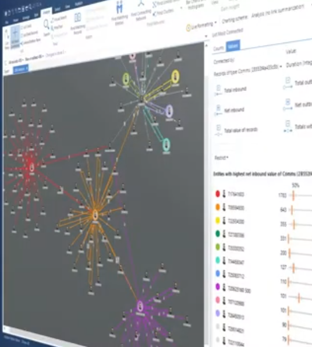Click the Find Text ribbon command
This screenshot has height=347, width=312.
[x=57, y=28]
